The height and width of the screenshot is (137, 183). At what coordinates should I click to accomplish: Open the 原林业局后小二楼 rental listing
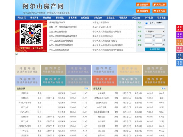coord(101,98)
